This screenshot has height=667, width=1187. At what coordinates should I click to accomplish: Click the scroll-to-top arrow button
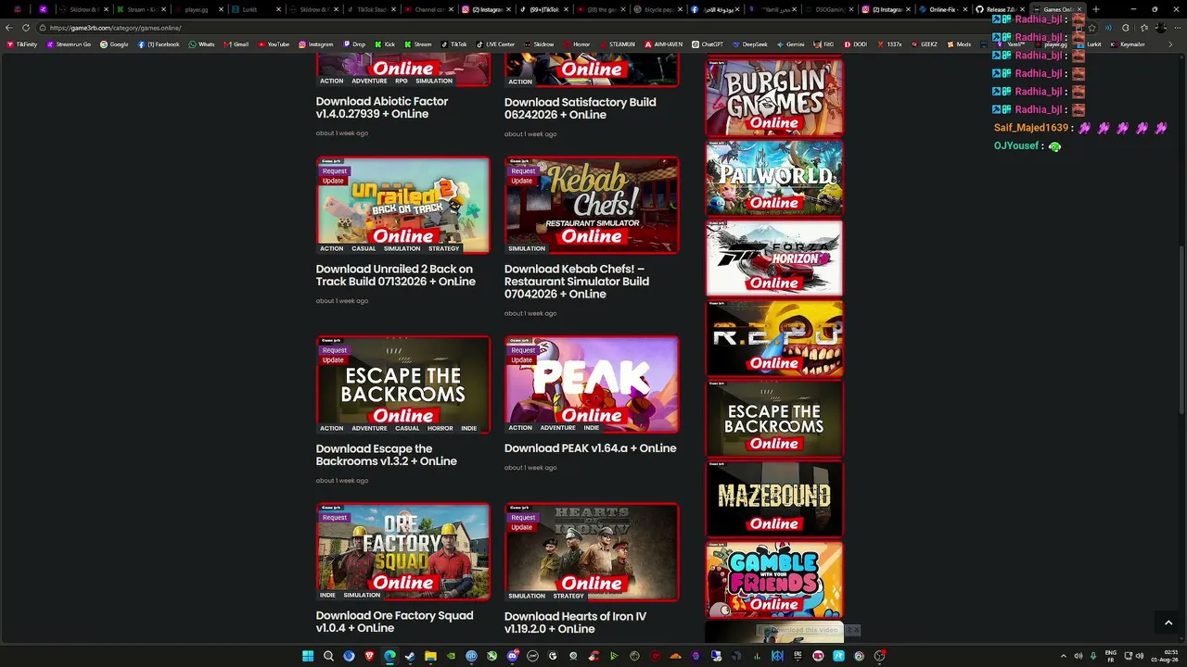pos(1168,623)
